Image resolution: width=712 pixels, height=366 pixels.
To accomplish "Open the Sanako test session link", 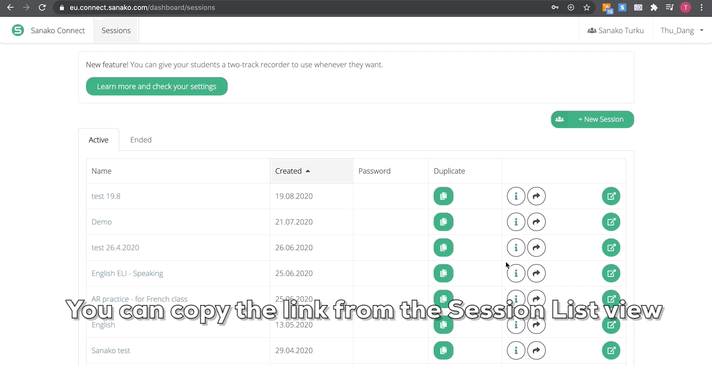I will pos(111,350).
